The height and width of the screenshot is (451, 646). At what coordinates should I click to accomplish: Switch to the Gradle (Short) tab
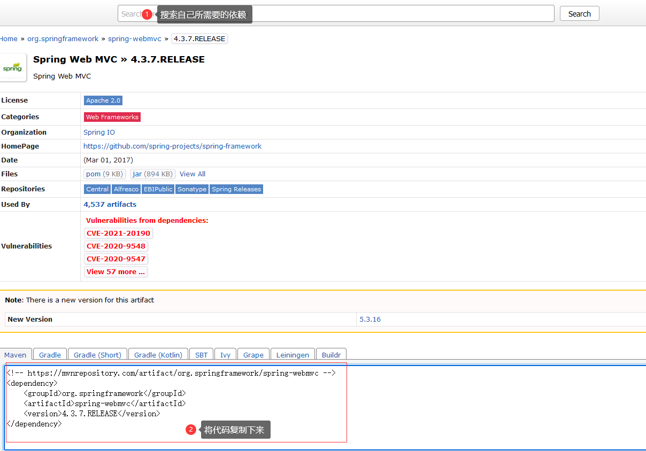(98, 355)
